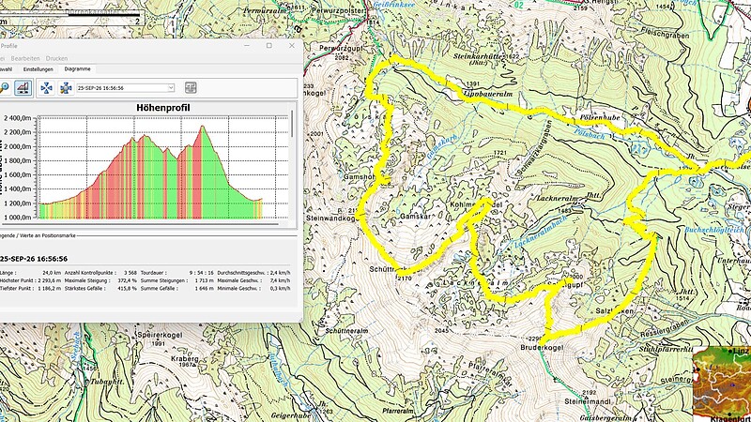Viewport: 751px width, 422px height.
Task: Open the Bearbeiten menu in Profile window
Action: pyautogui.click(x=25, y=58)
